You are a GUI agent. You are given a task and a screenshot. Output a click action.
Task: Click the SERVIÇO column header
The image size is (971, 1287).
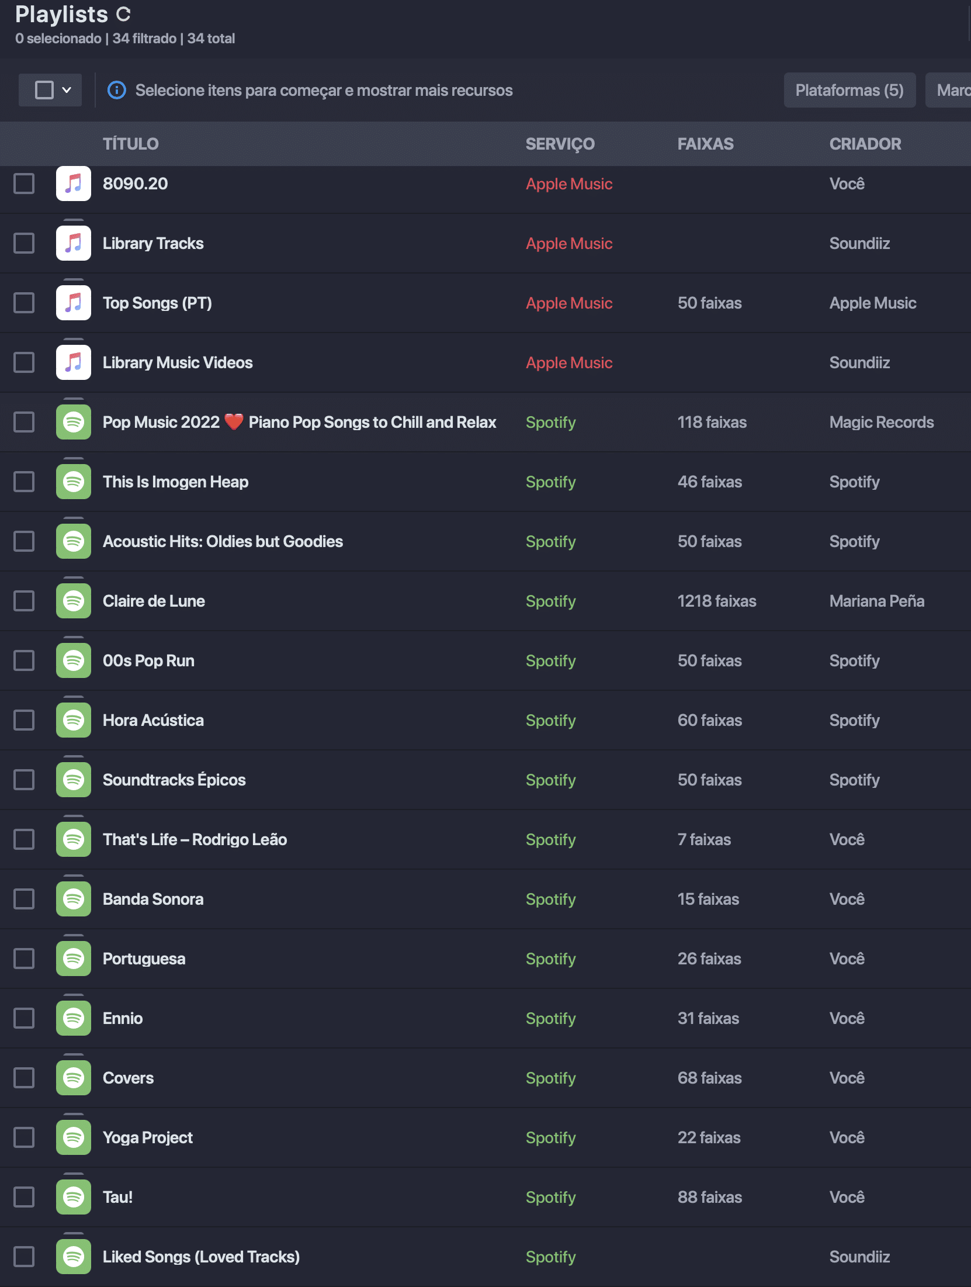pyautogui.click(x=560, y=144)
